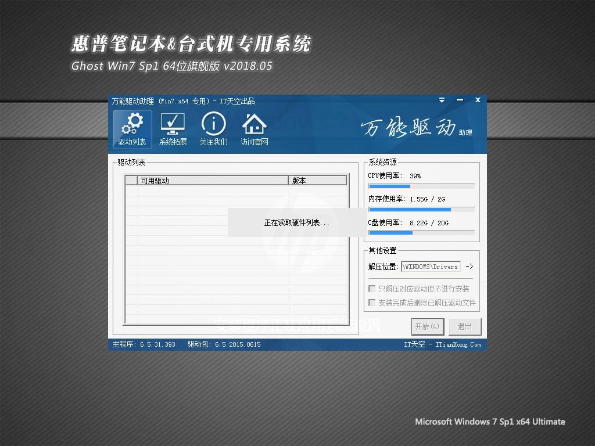Click 主程序: 6.5.31.393 status text
The height and width of the screenshot is (446, 595).
pyautogui.click(x=144, y=344)
